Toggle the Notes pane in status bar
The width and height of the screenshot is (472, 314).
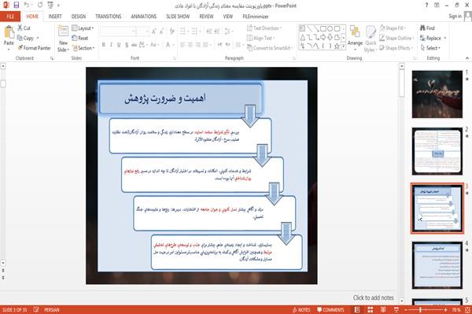301,310
